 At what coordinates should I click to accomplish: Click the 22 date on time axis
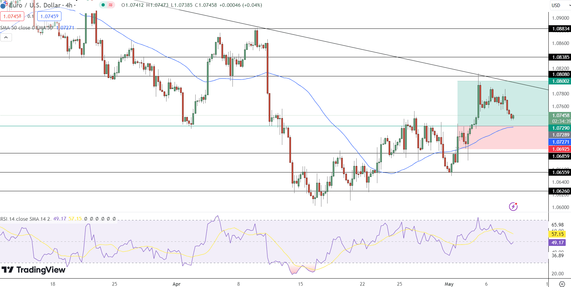[x=362, y=284]
